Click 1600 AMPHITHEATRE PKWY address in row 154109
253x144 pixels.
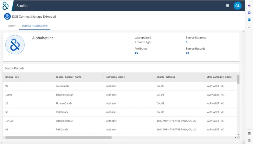[x=176, y=121]
